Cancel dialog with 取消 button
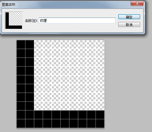 tap(129, 24)
